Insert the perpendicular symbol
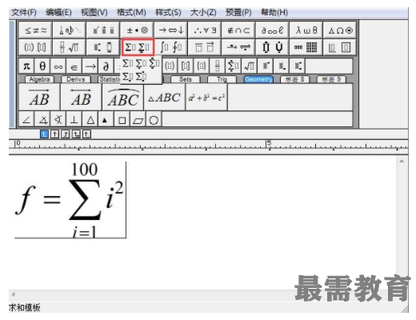416x320 pixels. click(x=74, y=120)
